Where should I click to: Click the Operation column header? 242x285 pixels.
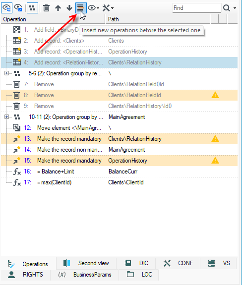tap(53, 19)
